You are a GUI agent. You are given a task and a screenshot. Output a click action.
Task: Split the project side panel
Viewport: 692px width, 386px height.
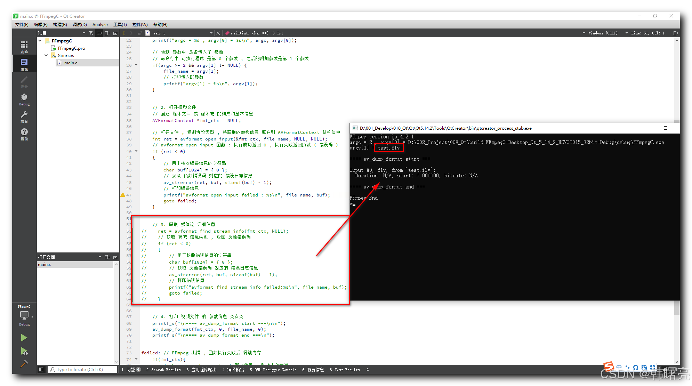click(107, 33)
